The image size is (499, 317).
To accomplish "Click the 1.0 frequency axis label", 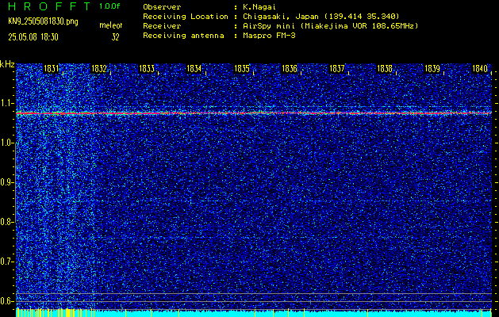I will coord(6,143).
